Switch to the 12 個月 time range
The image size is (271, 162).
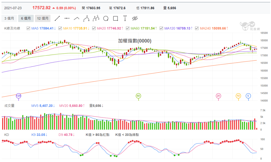pyautogui.click(x=43, y=18)
